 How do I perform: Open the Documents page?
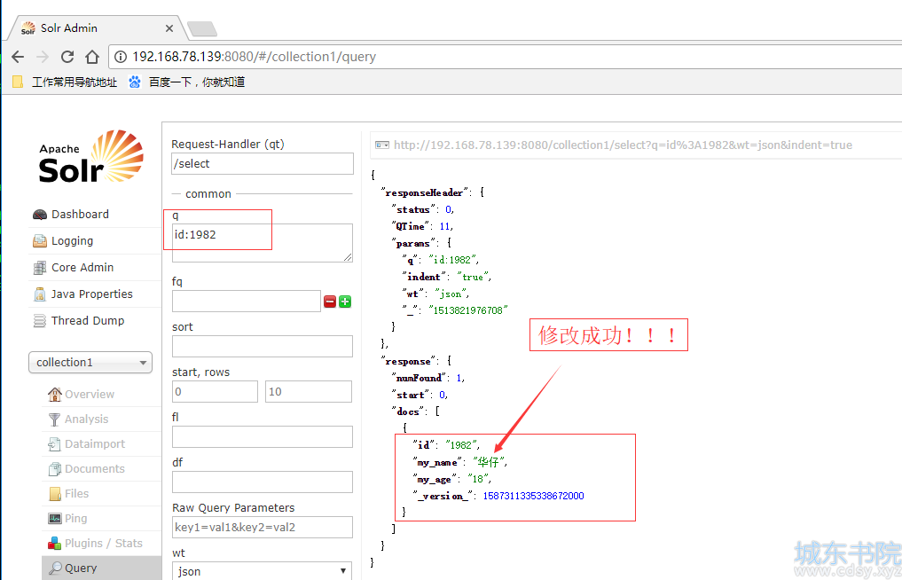[94, 468]
